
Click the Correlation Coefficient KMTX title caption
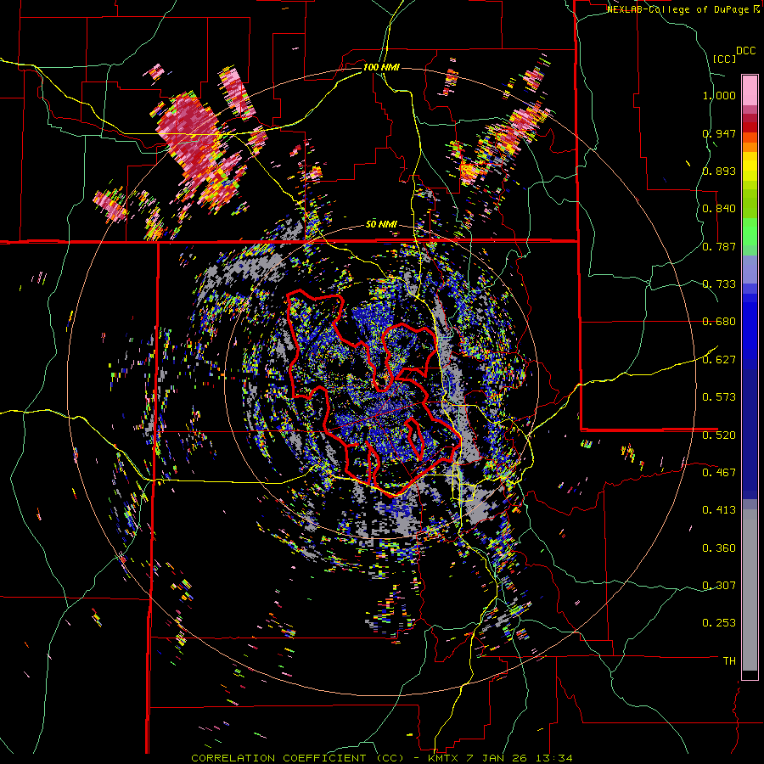[x=381, y=758]
